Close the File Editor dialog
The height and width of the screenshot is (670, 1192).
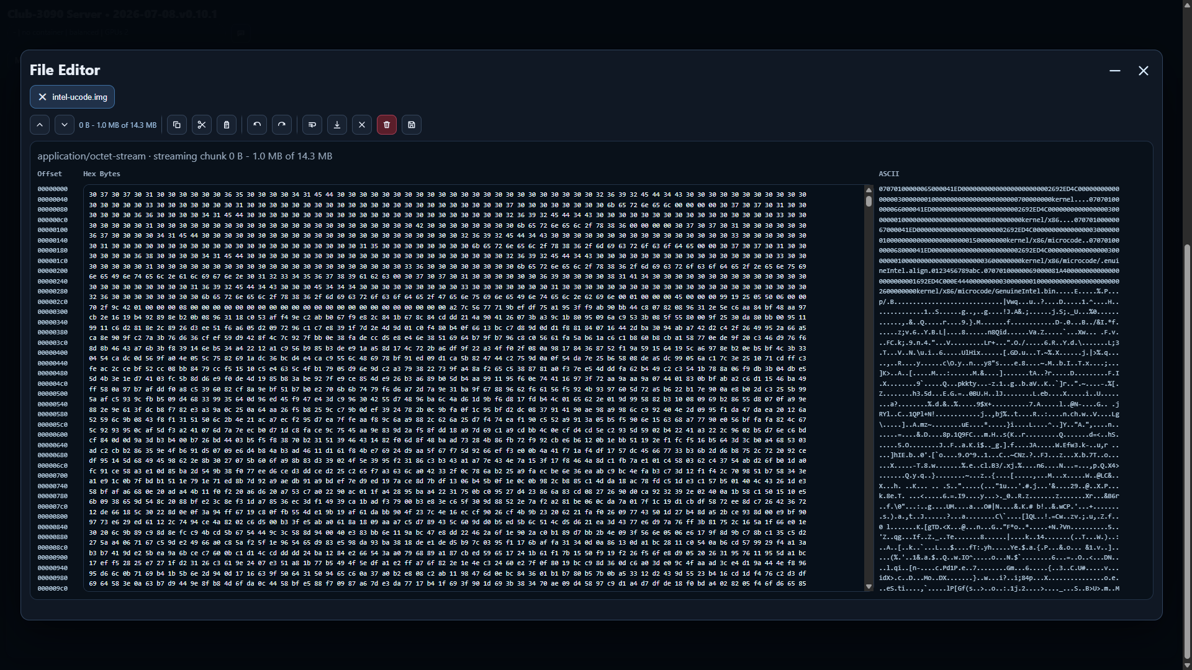[1144, 71]
